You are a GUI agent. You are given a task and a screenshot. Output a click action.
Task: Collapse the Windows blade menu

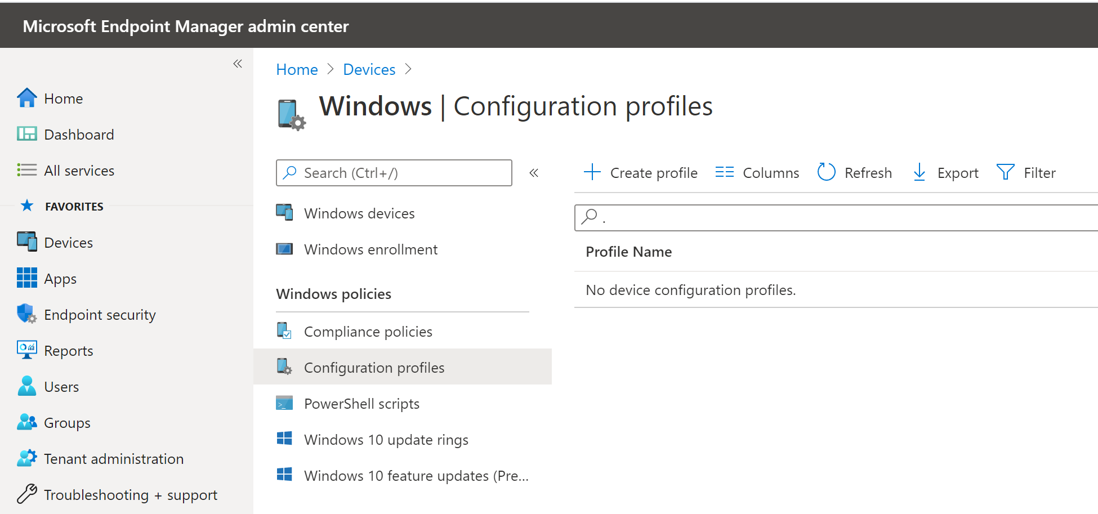tap(534, 173)
